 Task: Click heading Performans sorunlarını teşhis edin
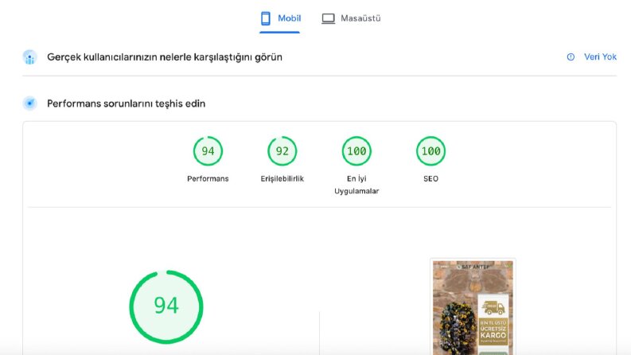tap(127, 103)
